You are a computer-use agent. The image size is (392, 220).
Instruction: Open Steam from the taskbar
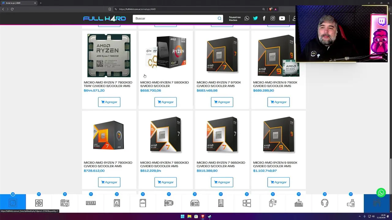(x=209, y=216)
